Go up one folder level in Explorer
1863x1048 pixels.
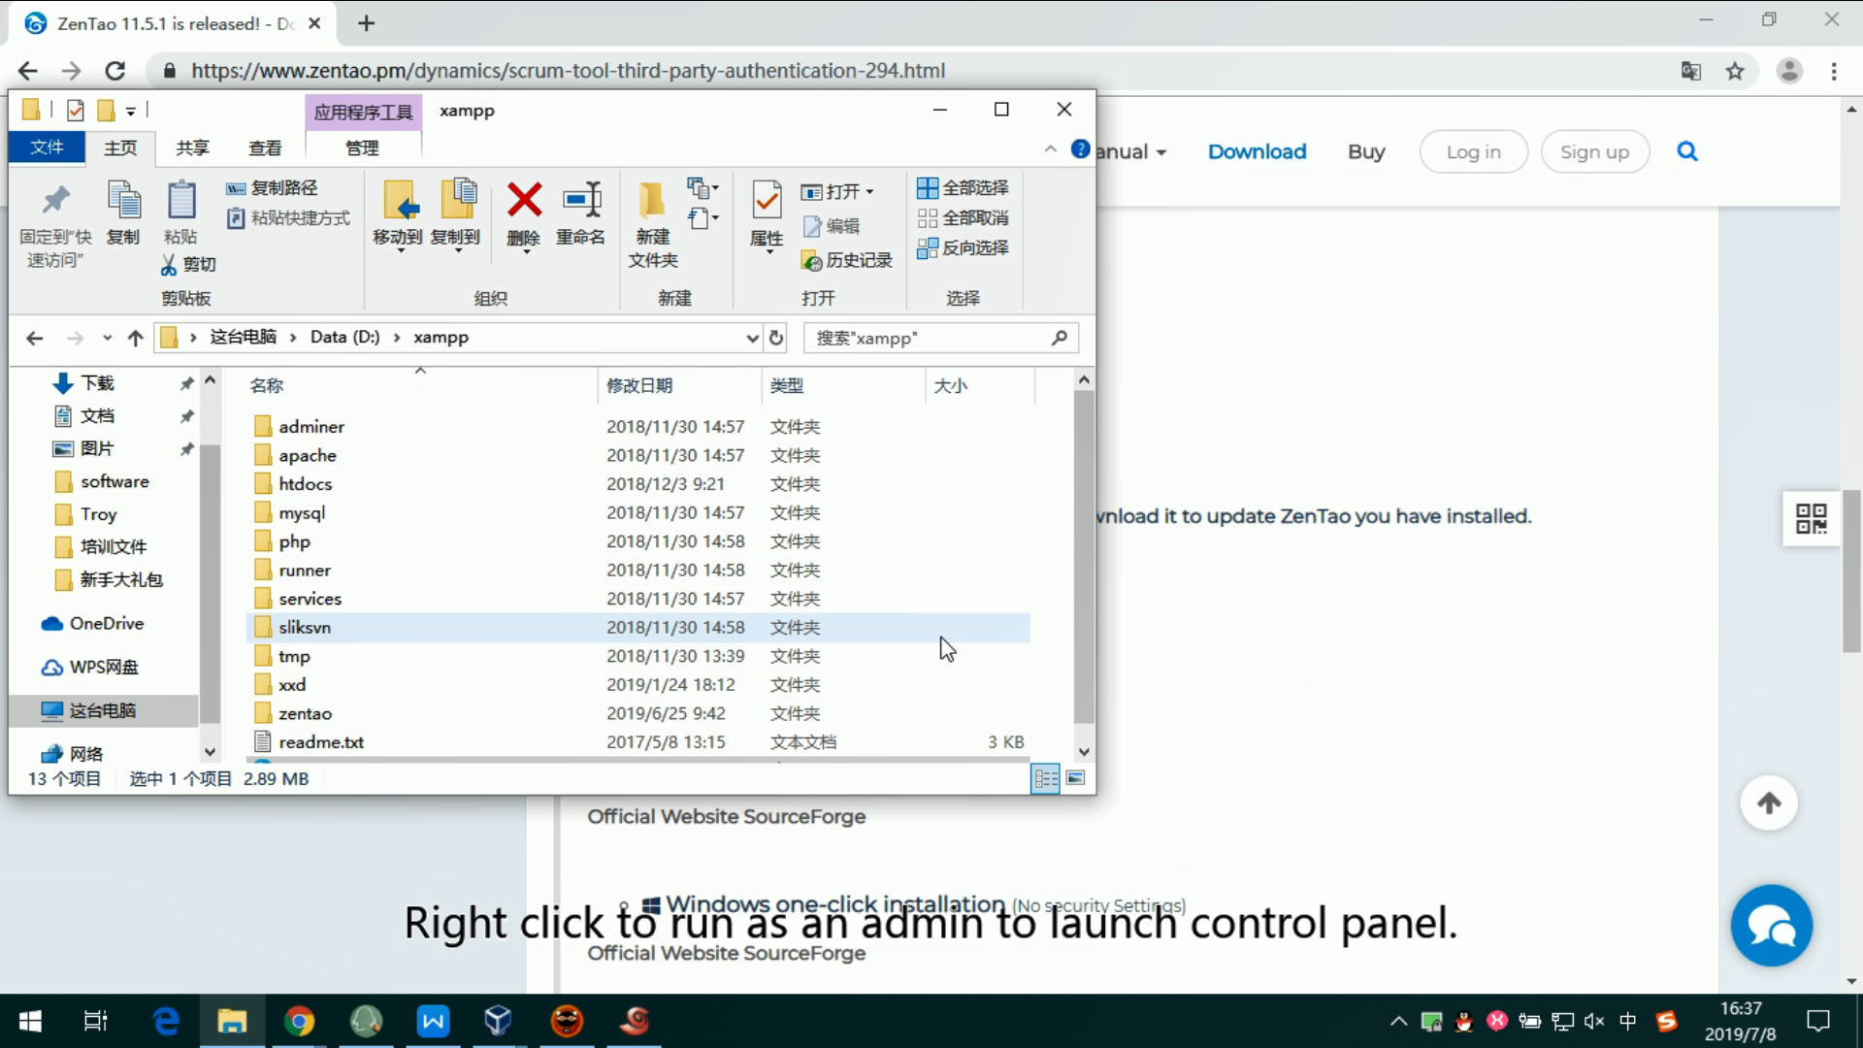tap(136, 338)
